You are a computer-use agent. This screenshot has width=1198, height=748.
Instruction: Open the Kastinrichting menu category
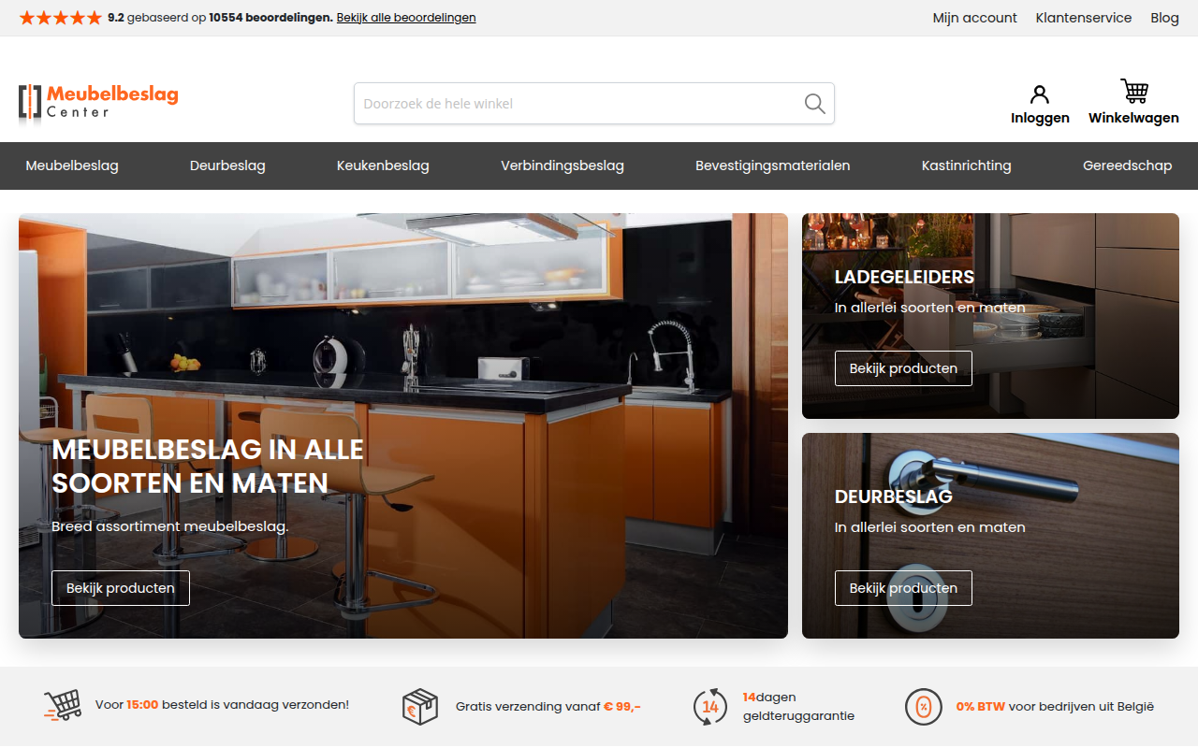coord(967,165)
